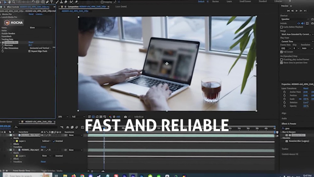314x177 pixels.
Task: Switch to the Small Screen workspace
Action: 245,1
